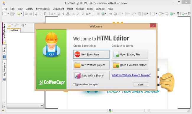Open dropdown arrow next to Save icon
This screenshot has height=114, width=192.
[x=14, y=14]
